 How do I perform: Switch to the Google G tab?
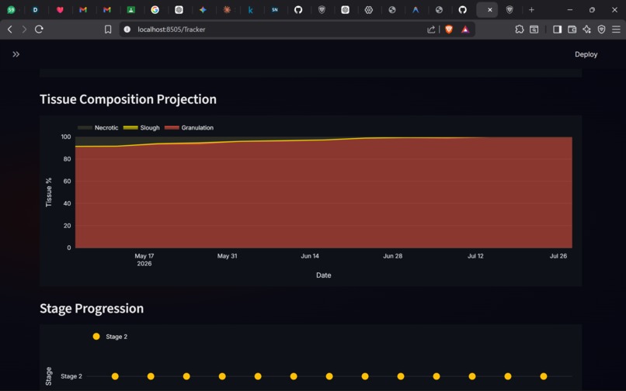tap(155, 10)
